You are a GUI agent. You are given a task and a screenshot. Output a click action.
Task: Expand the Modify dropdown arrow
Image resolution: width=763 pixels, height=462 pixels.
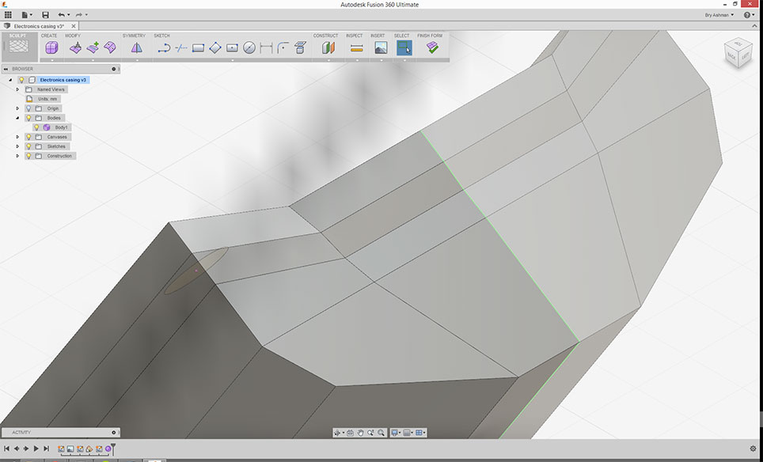[93, 60]
